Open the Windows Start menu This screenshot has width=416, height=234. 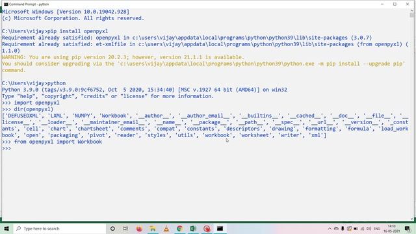6,228
